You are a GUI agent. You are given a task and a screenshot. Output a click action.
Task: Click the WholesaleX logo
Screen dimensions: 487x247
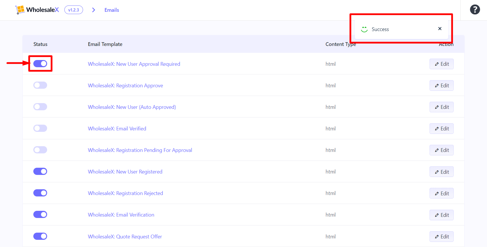pos(37,10)
